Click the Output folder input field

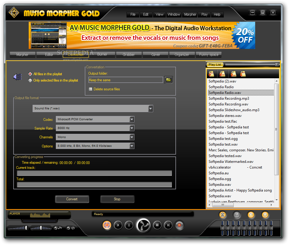[x=126, y=80]
